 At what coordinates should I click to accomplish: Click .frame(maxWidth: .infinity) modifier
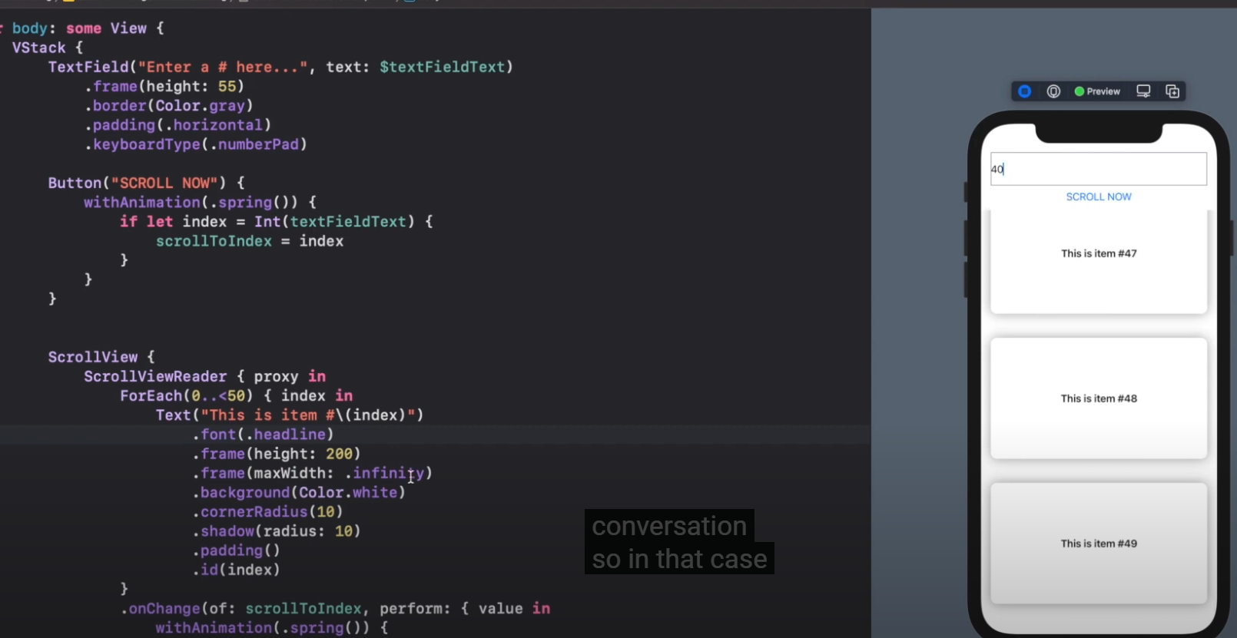coord(312,473)
